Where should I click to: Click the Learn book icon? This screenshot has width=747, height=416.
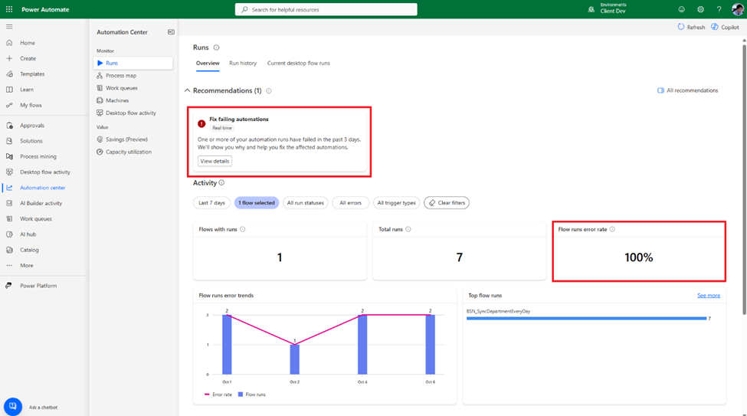click(x=9, y=90)
